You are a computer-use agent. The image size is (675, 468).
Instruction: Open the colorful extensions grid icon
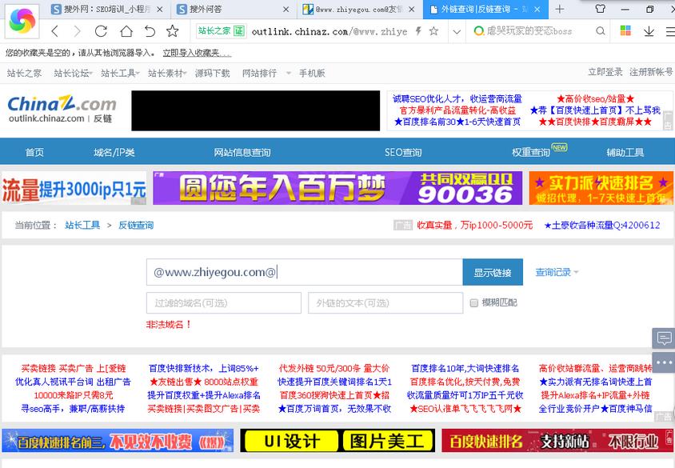click(625, 30)
